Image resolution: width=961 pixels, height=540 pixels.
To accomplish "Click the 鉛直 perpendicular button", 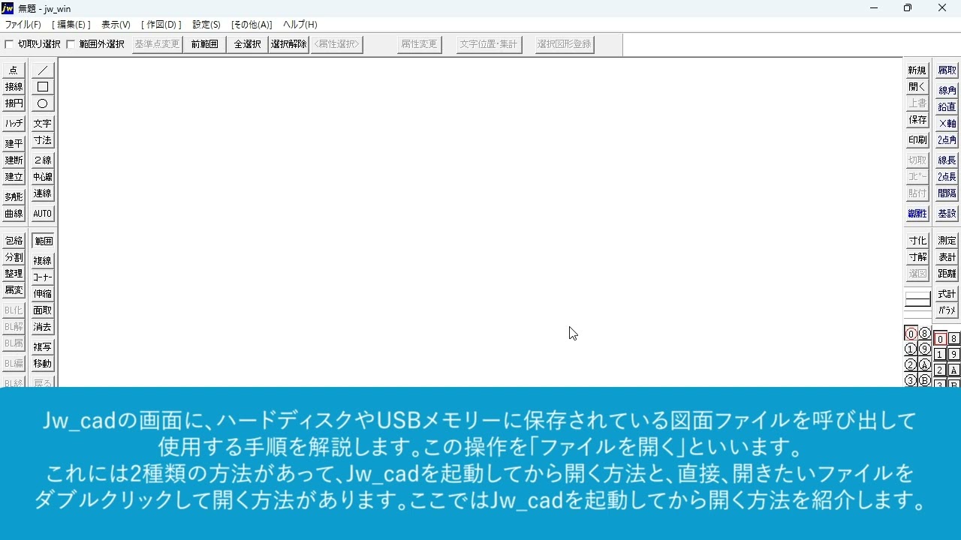I will coord(947,107).
